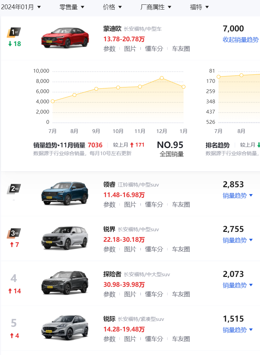Open 图片 for 领睿
Image resolution: width=260 pixels, height=355 pixels.
click(130, 205)
